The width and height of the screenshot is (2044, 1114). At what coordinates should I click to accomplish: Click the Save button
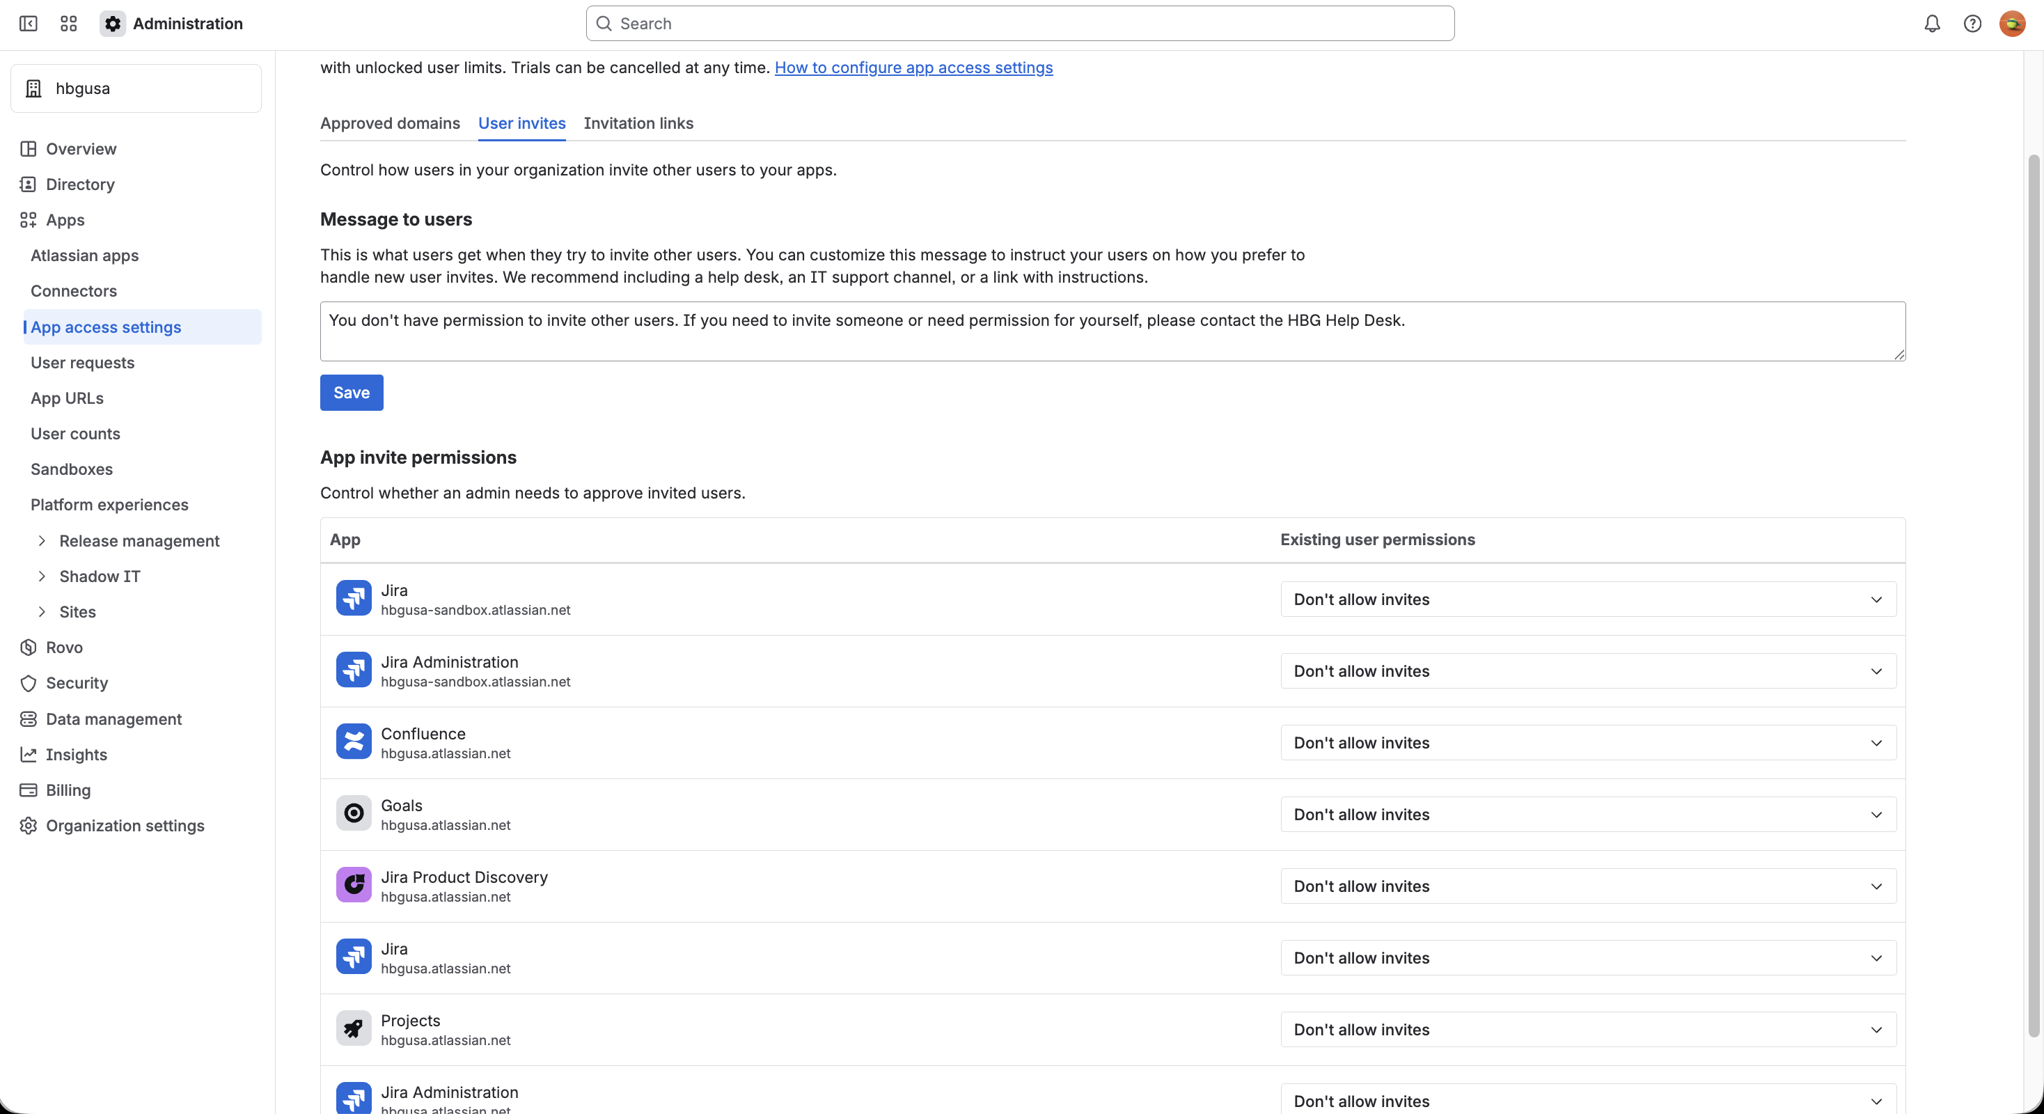(x=352, y=393)
